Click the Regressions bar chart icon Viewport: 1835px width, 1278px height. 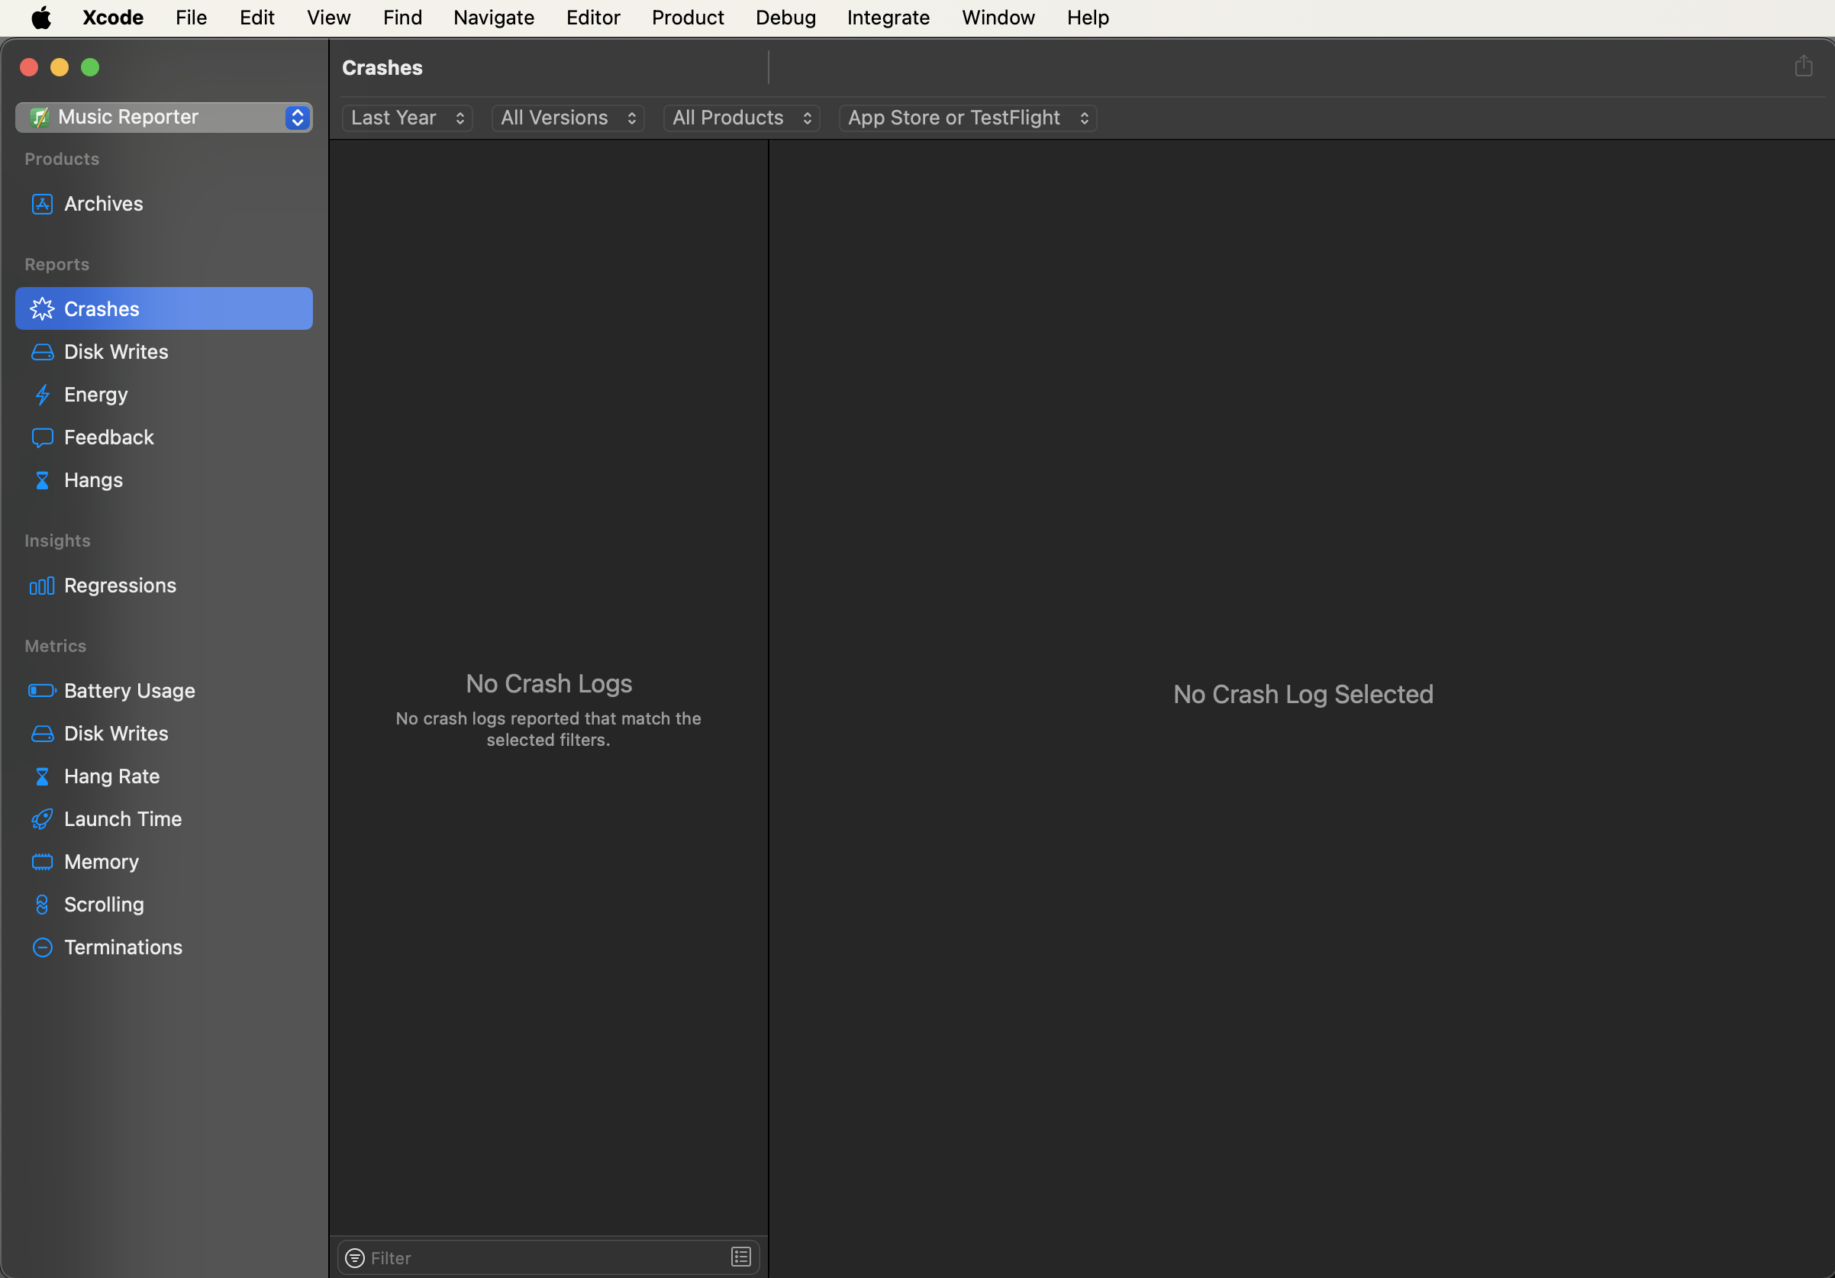pyautogui.click(x=41, y=586)
